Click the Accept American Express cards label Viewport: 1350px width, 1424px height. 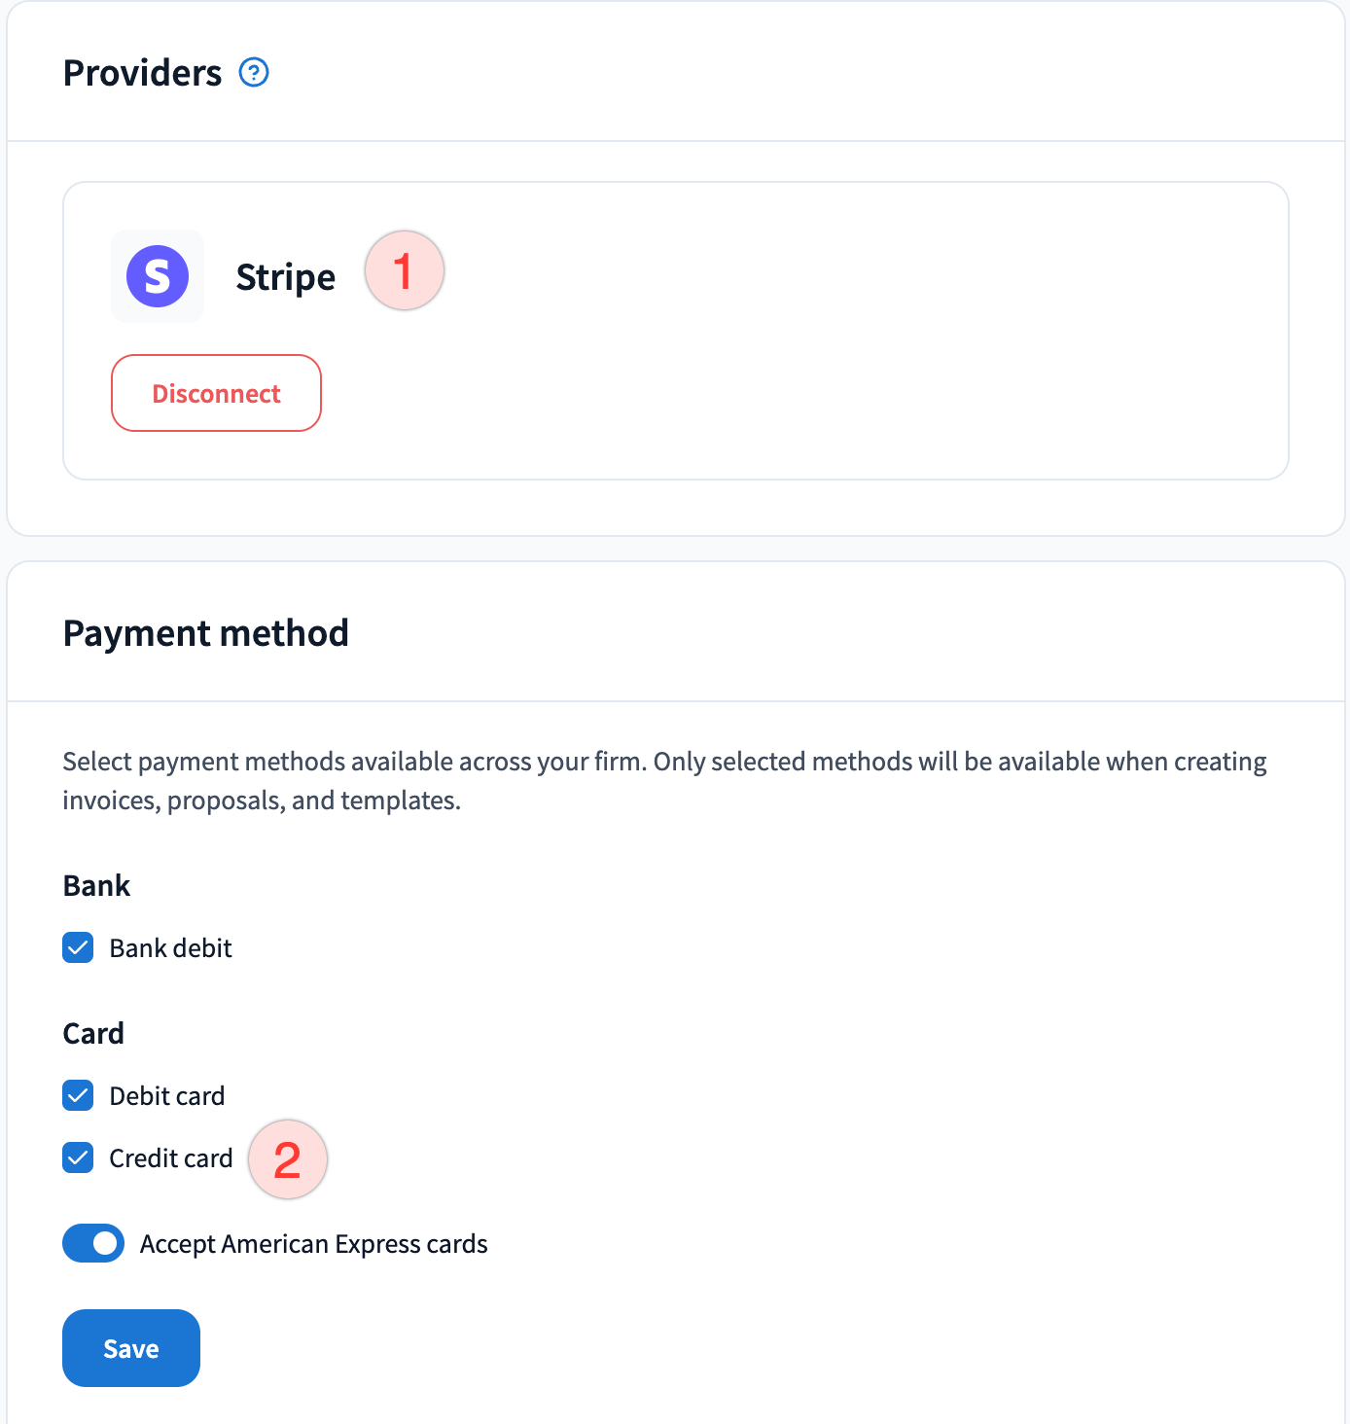click(314, 1244)
